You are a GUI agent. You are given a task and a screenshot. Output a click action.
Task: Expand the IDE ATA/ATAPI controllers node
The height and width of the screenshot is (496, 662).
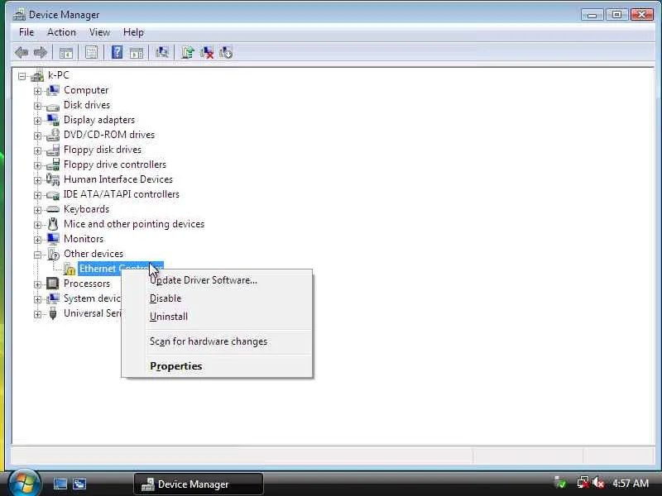(37, 195)
